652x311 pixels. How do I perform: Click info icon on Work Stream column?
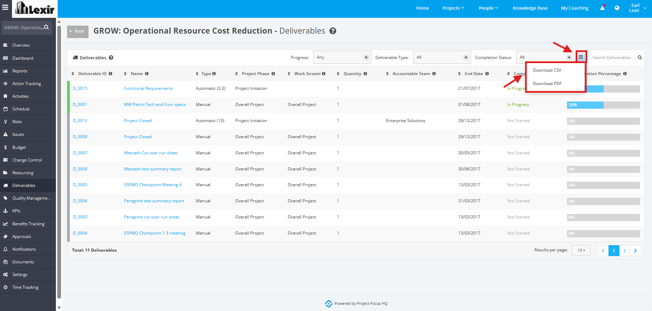click(x=324, y=74)
